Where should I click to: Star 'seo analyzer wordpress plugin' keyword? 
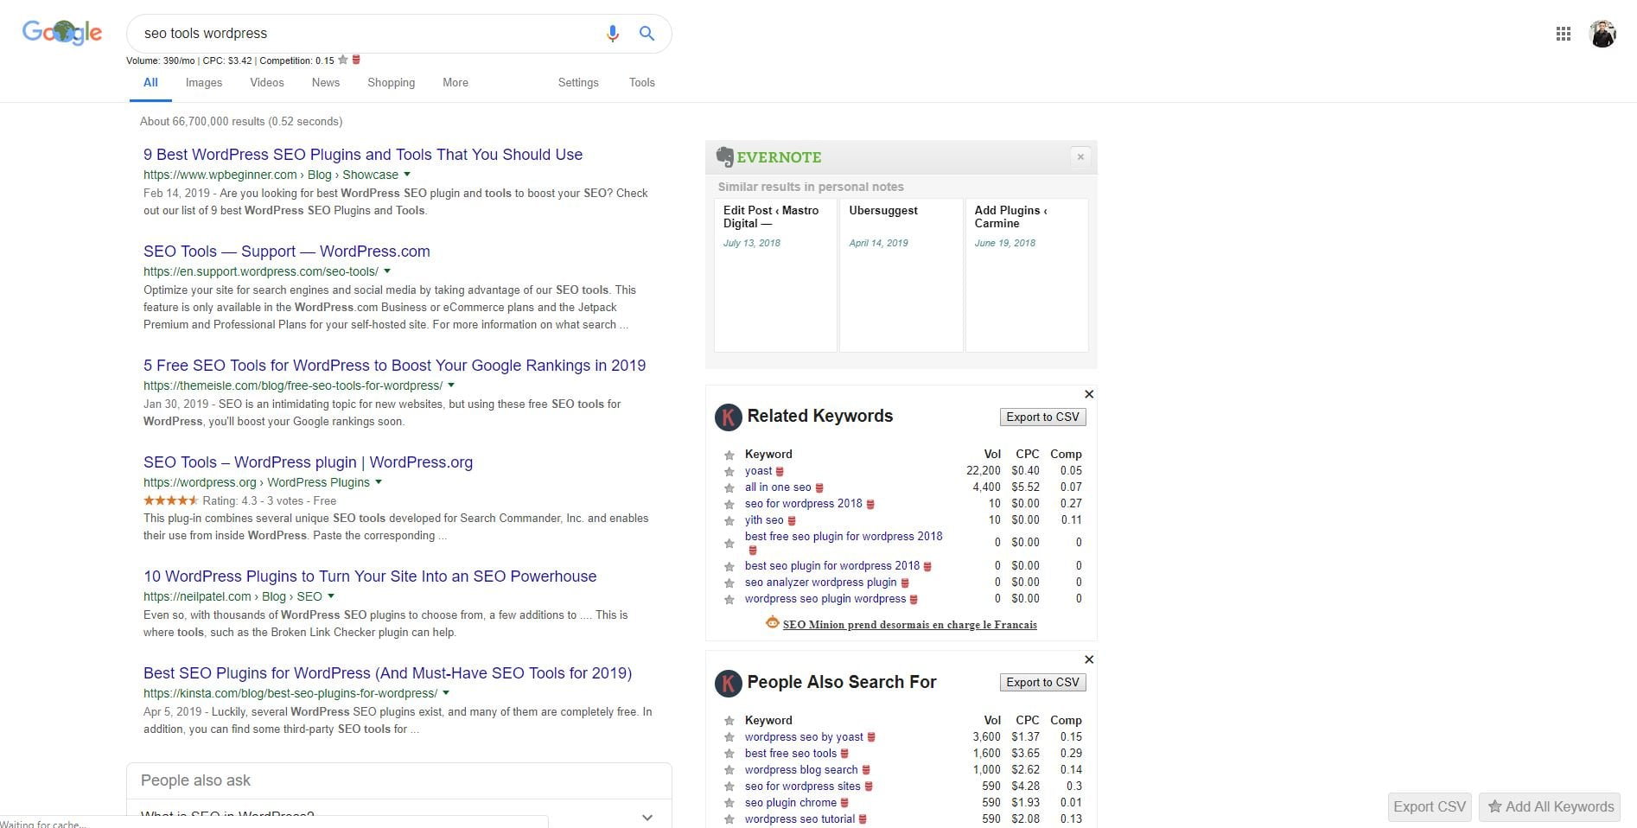[729, 583]
